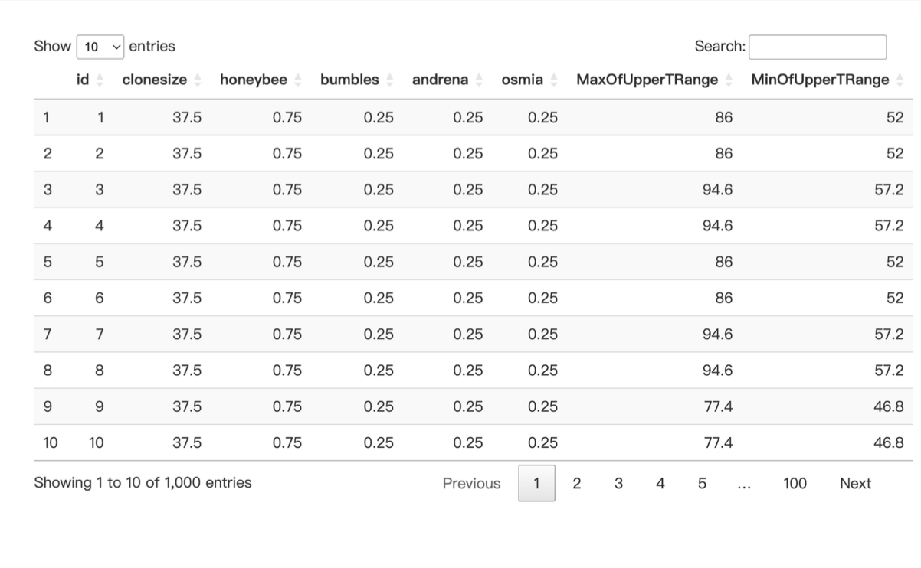The width and height of the screenshot is (921, 568).
Task: Sort by osmia column sort icon
Action: click(x=554, y=80)
